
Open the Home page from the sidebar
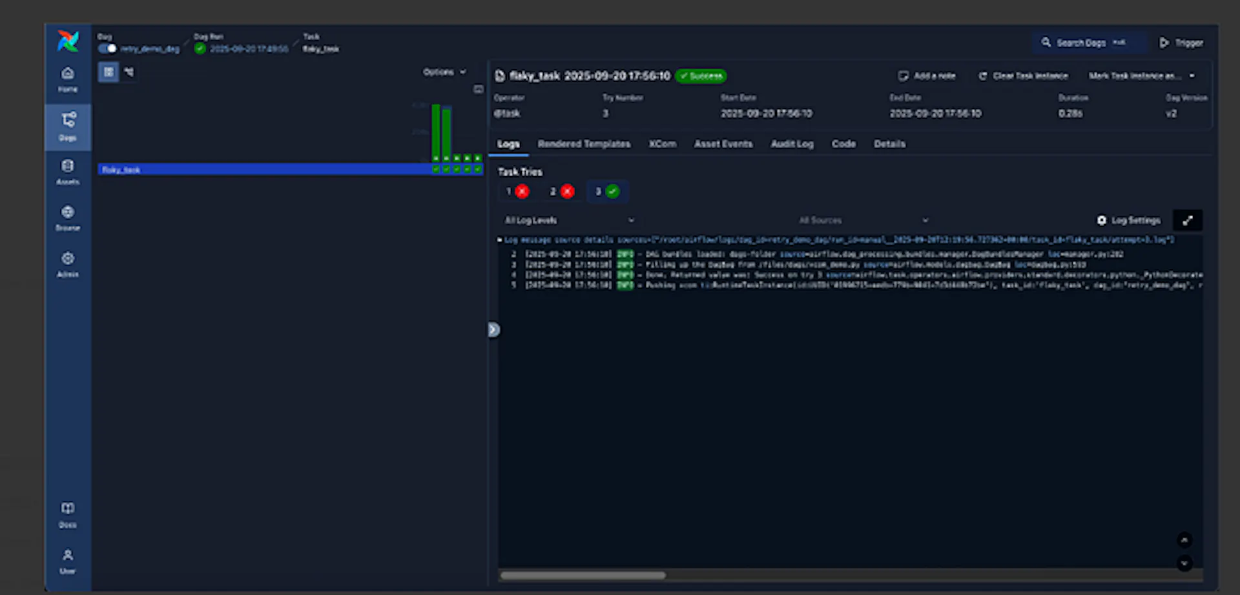68,79
